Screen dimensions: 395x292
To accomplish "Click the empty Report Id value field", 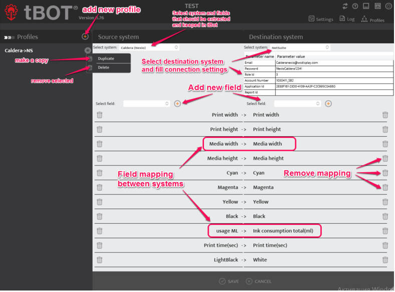I will click(334, 92).
